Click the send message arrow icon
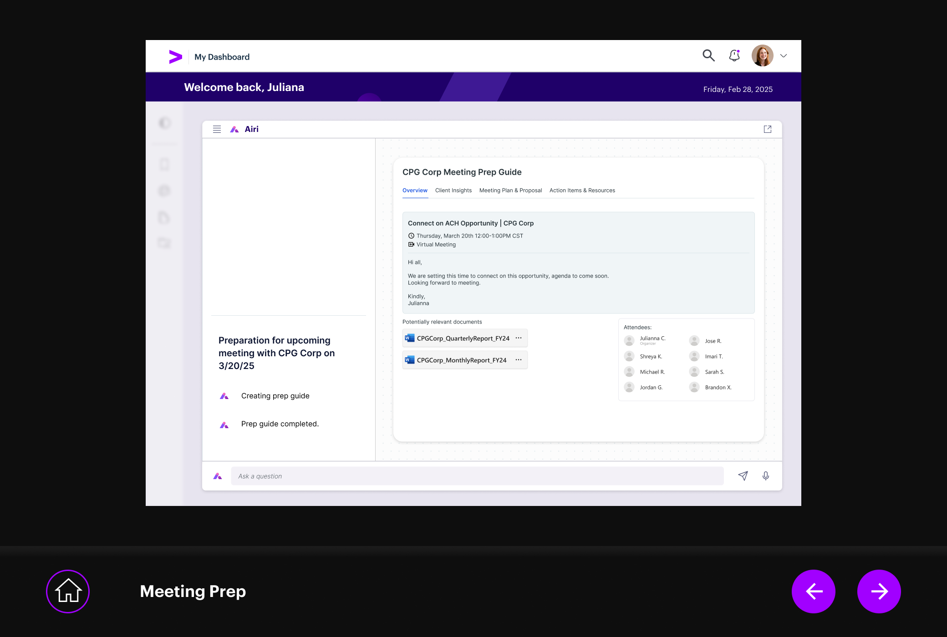Viewport: 947px width, 637px height. 743,476
